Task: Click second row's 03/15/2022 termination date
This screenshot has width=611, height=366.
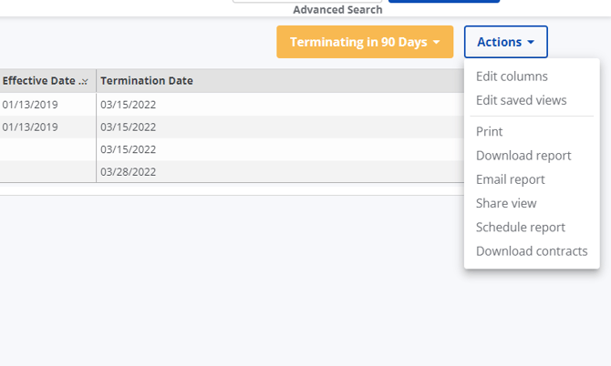Action: click(128, 127)
